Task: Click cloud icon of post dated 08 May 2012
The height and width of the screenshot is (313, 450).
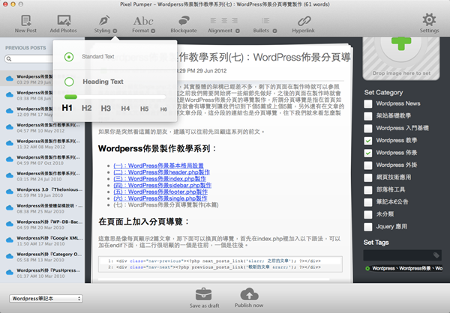Action: point(10,143)
